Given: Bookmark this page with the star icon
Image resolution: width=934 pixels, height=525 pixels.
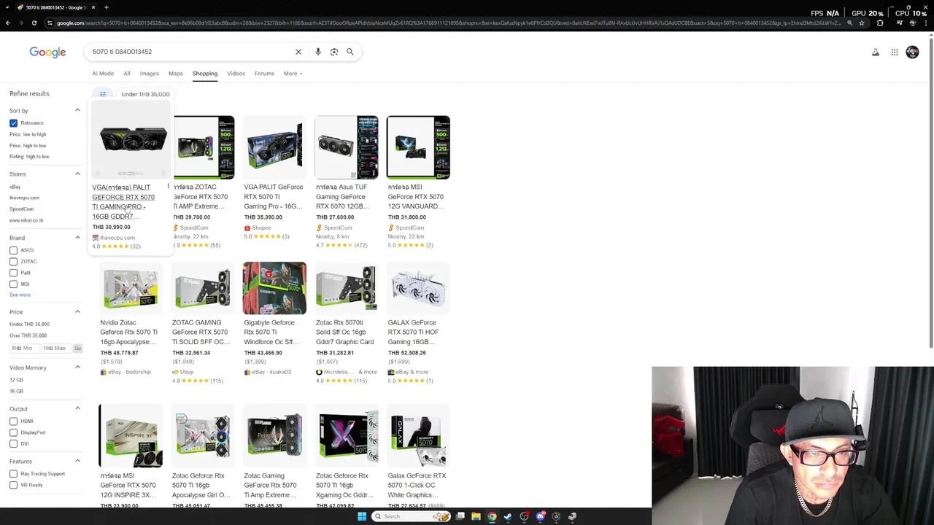Looking at the screenshot, I should [x=861, y=23].
